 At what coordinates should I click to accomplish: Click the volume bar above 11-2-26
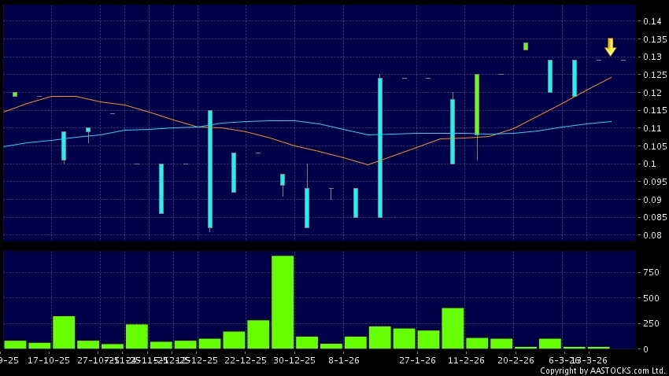pyautogui.click(x=453, y=328)
